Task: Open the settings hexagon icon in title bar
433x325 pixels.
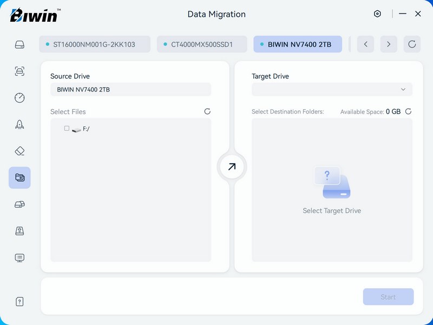Action: click(377, 14)
